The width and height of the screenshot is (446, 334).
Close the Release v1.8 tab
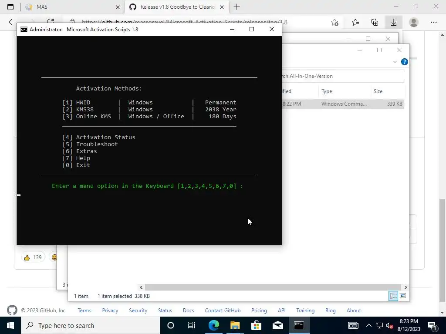point(222,7)
